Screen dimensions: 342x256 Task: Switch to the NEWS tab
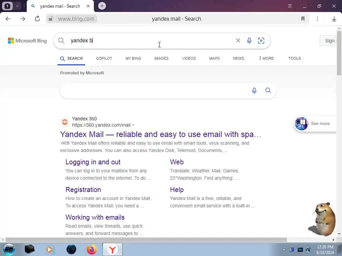coord(238,58)
